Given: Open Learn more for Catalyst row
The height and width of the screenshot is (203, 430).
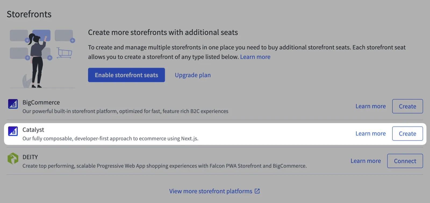Looking at the screenshot, I should [371, 134].
